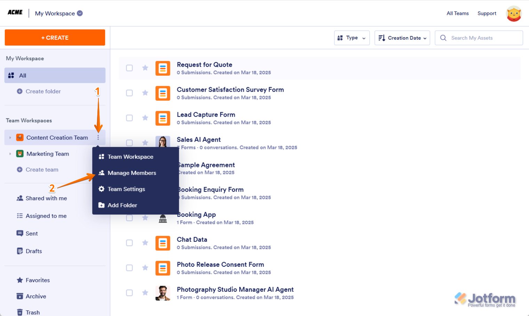Screen dimensions: 529x316
Task: Check the Request for Quote checkbox
Action: [x=129, y=68]
